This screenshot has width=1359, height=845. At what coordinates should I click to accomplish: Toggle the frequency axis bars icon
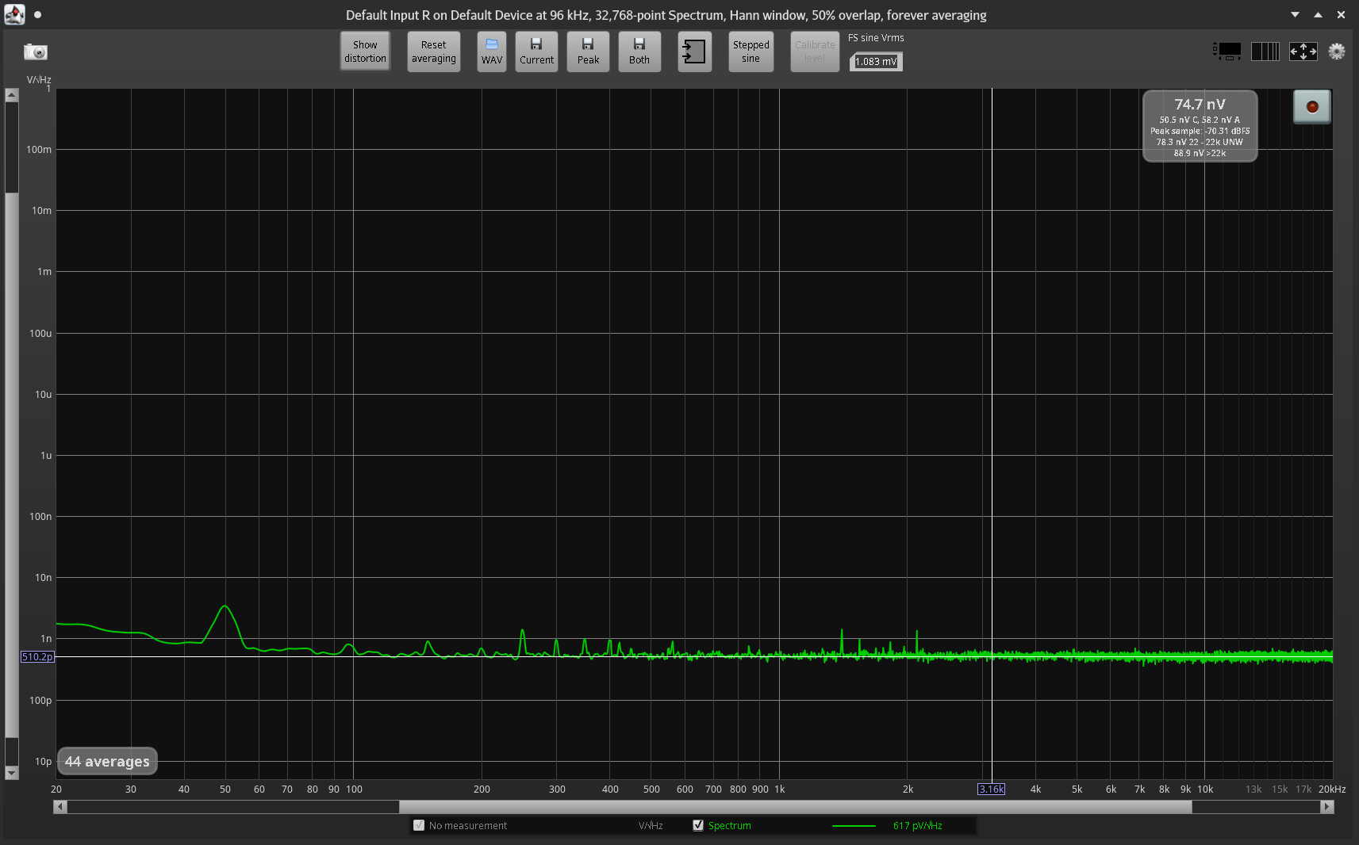(1265, 52)
